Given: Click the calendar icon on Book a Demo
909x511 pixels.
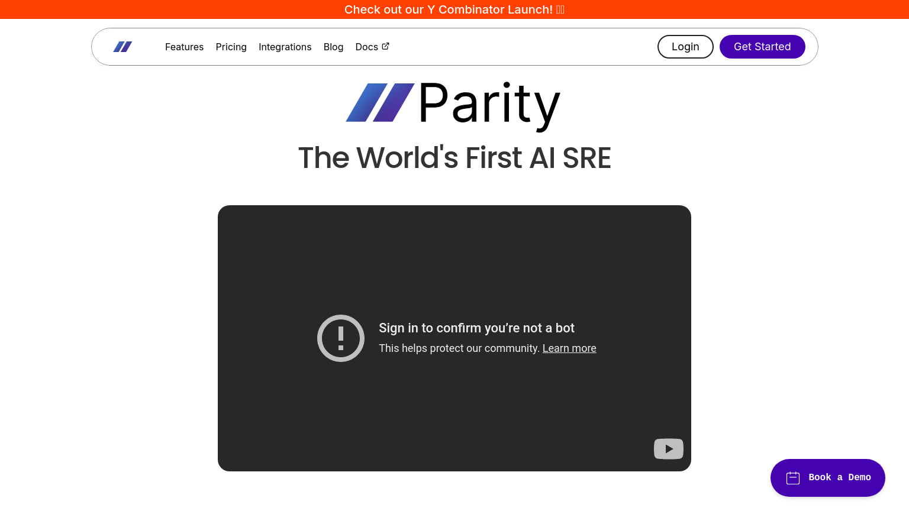Looking at the screenshot, I should pyautogui.click(x=793, y=478).
